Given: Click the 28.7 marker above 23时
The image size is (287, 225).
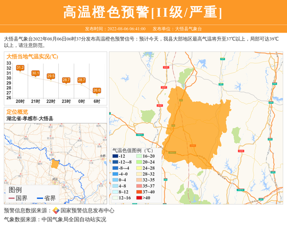Looking at the screenshot, I should coord(66,80).
